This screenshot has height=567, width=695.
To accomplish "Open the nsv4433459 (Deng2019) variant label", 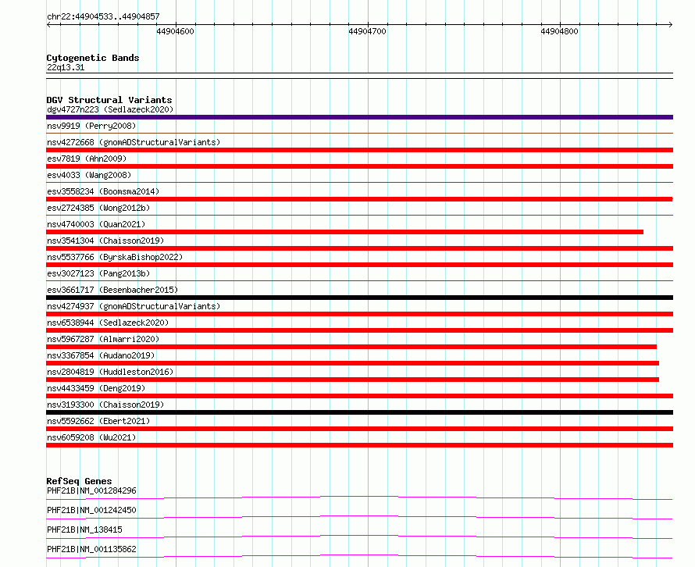I will click(x=96, y=388).
